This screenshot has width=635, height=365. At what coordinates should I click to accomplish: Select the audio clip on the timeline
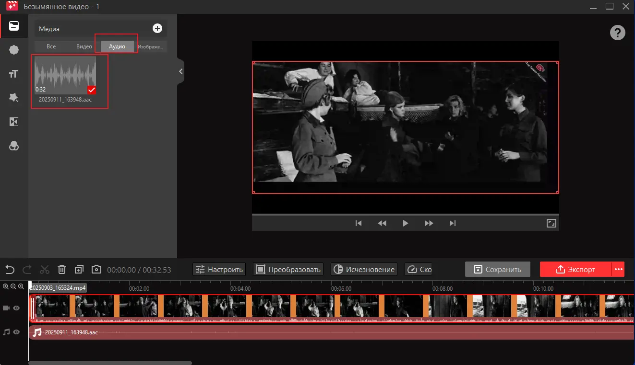click(332, 332)
